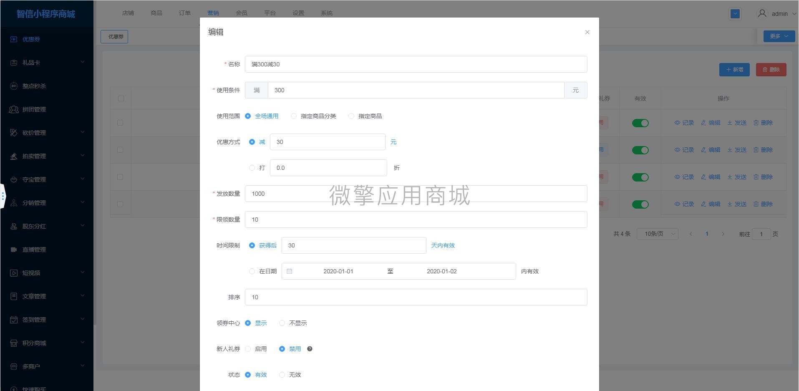Expand the 分销管理 sidebar chevron
The image size is (799, 391).
[x=82, y=202]
